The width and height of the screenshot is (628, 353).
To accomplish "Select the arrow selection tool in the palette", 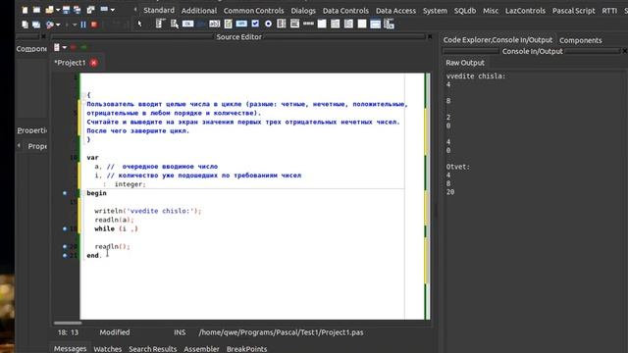I will click(139, 24).
